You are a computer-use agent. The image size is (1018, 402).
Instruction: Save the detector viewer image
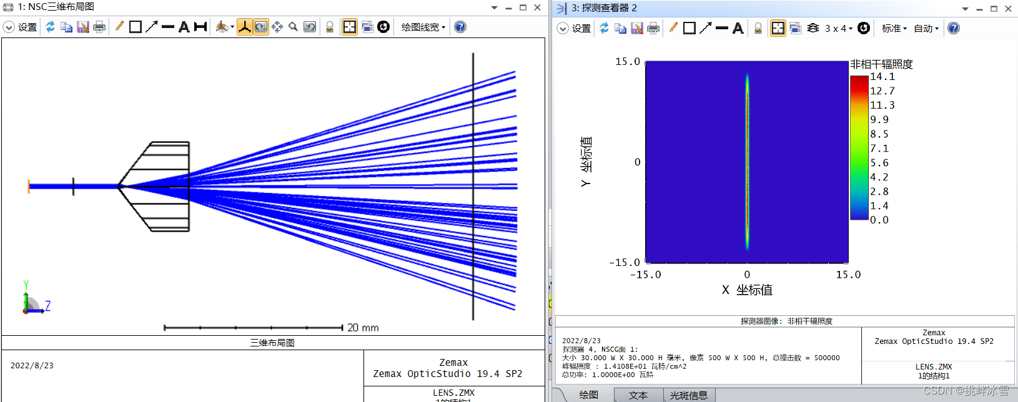click(637, 28)
